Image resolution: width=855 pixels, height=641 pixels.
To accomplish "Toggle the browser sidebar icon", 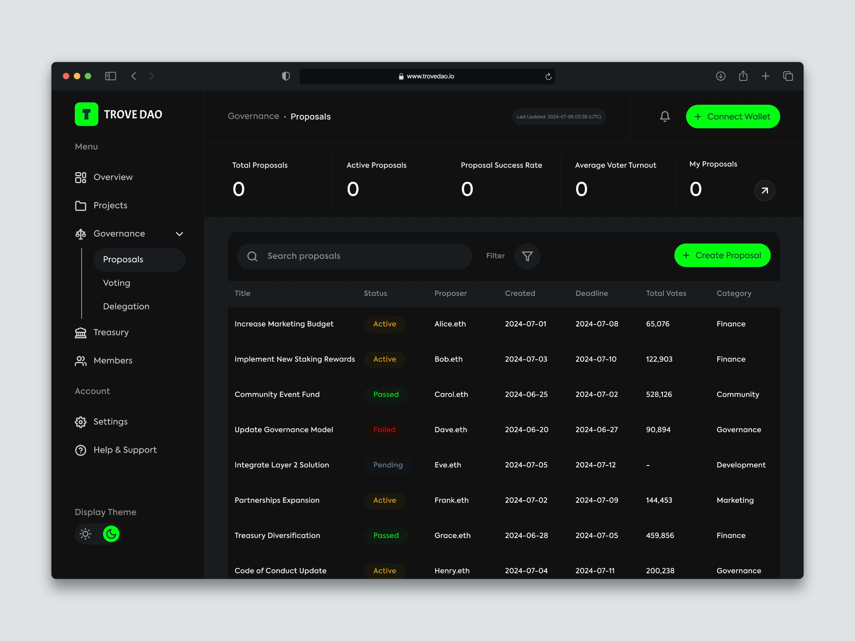I will pyautogui.click(x=110, y=76).
